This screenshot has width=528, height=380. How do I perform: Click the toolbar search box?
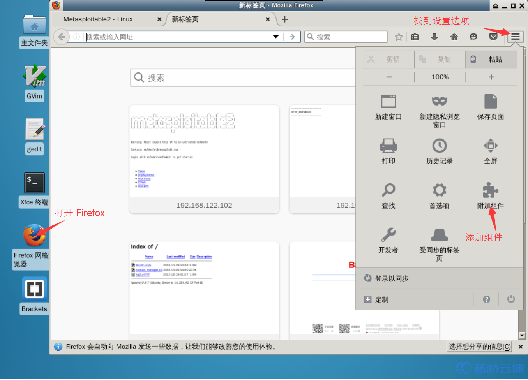346,37
